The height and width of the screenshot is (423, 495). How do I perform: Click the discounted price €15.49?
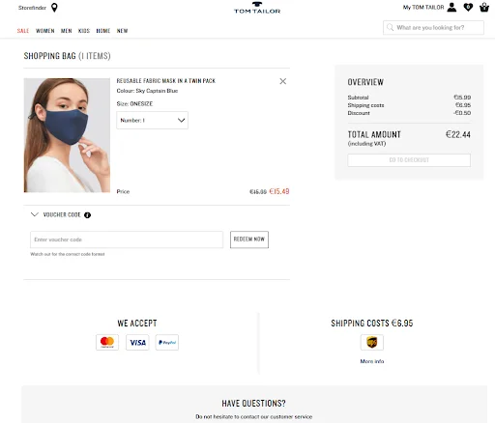pos(279,191)
